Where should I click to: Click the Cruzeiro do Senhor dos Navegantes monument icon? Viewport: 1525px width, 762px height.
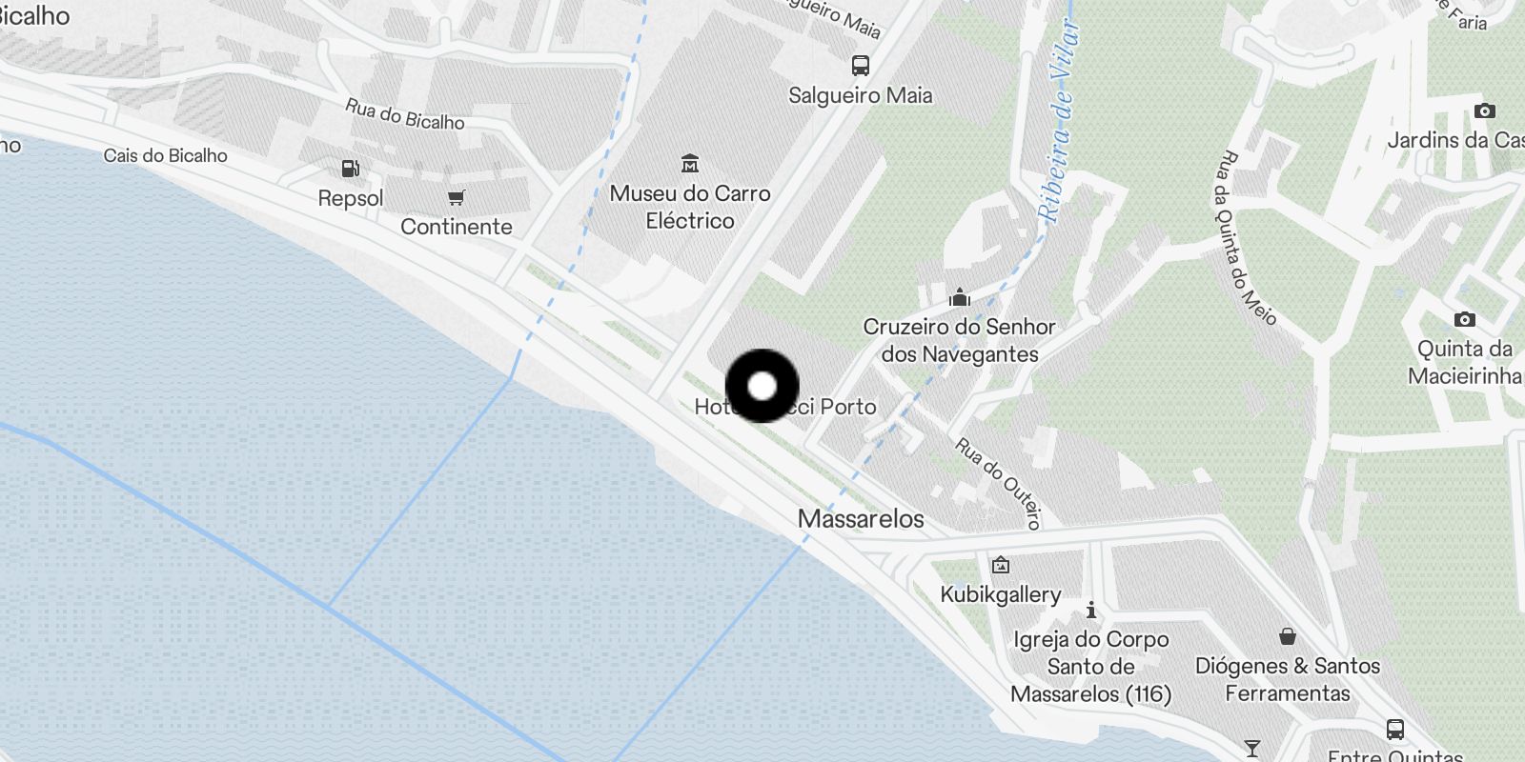click(960, 297)
